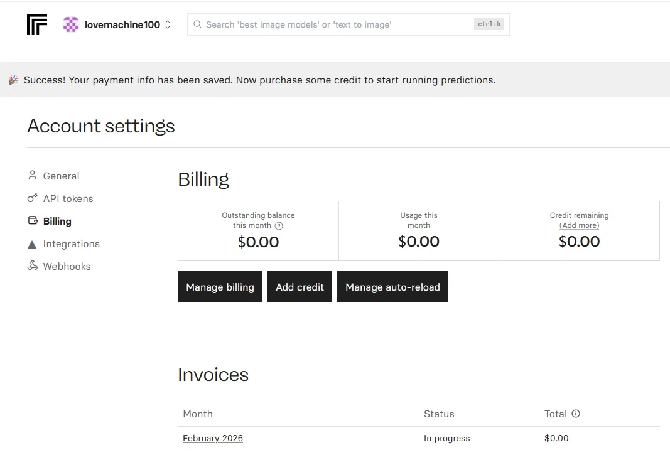Open the General settings section
This screenshot has width=670, height=460.
[61, 176]
